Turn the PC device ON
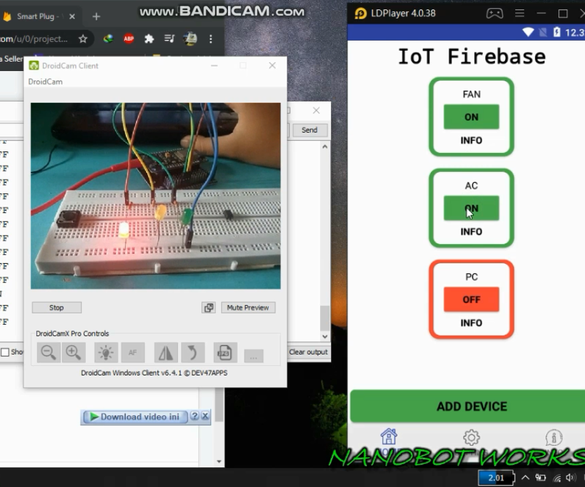The height and width of the screenshot is (487, 585). pyautogui.click(x=471, y=299)
